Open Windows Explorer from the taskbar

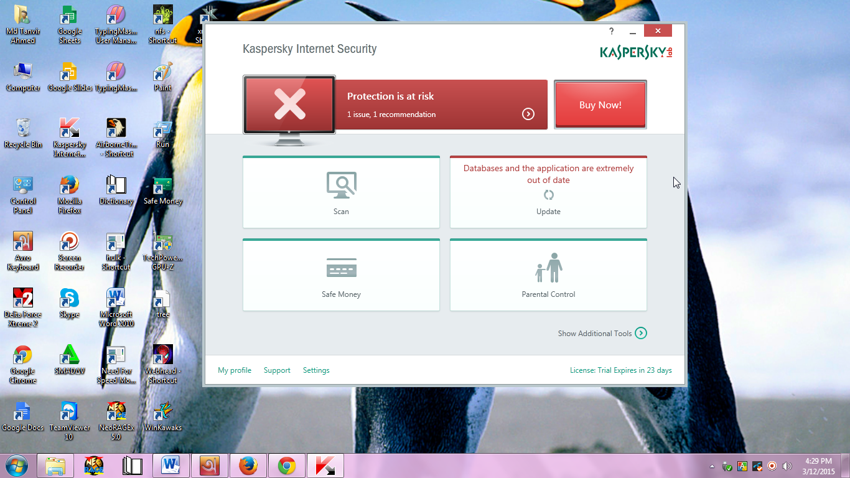pyautogui.click(x=55, y=466)
